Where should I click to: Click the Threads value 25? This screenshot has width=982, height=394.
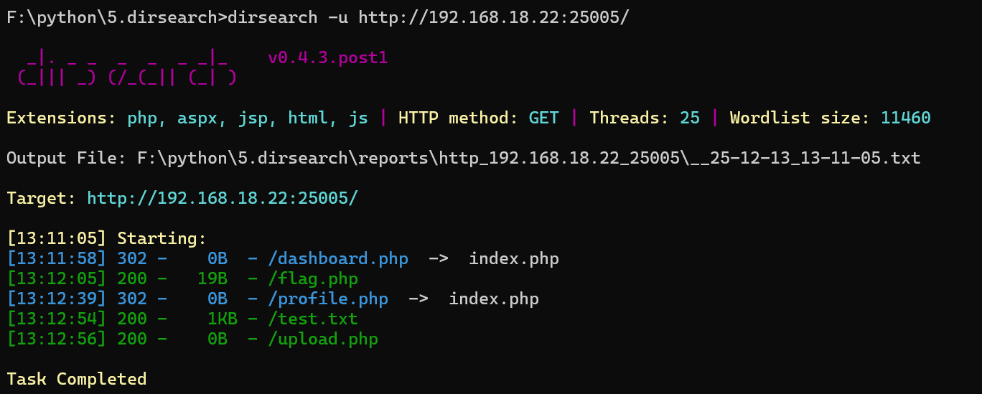[x=689, y=118]
